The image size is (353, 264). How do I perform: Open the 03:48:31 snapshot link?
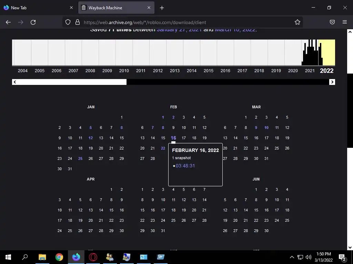tap(185, 166)
